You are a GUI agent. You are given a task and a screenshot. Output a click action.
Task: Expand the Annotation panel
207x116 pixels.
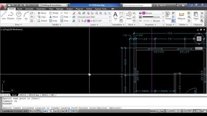(x=118, y=24)
